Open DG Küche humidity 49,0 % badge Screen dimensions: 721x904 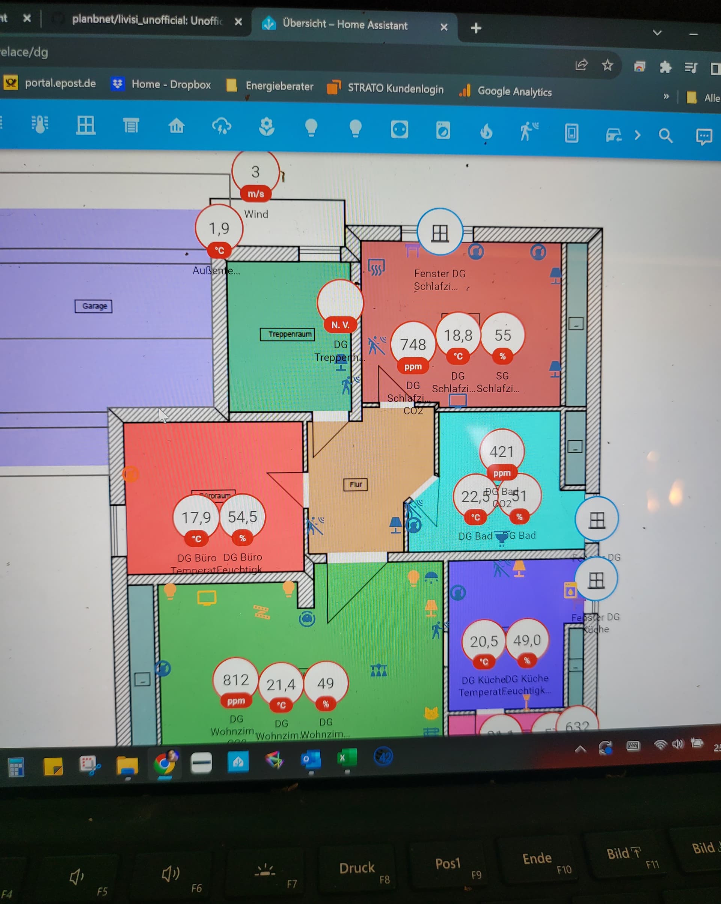coord(527,643)
